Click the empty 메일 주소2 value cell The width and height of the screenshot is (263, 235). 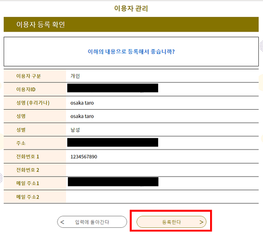[x=162, y=197]
